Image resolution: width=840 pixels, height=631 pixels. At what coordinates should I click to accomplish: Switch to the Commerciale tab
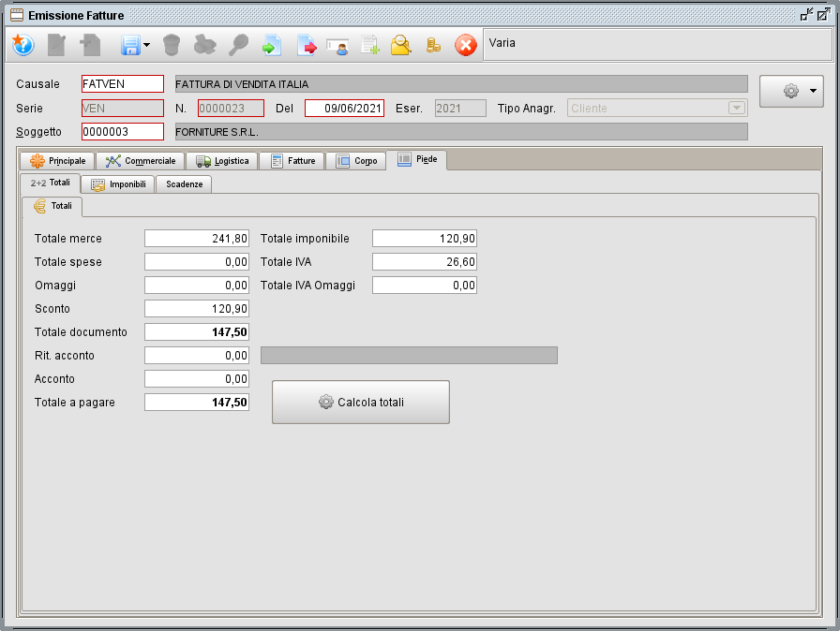point(140,160)
